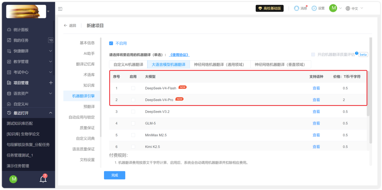Switch to 大语言模型机器翻译 tab
Screen dimensions: 382x190
[x=169, y=65]
